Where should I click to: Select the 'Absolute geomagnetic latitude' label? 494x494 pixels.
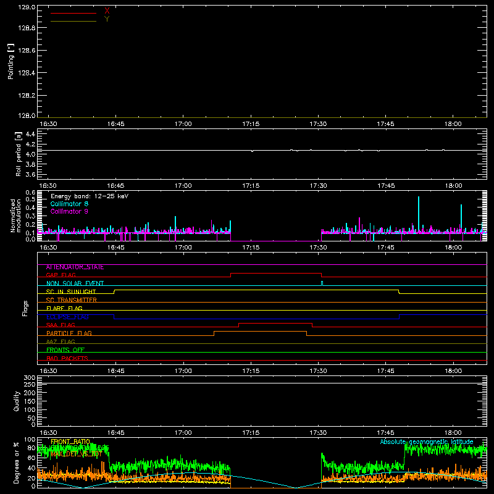pos(427,442)
